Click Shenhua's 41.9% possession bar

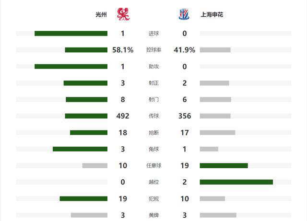pos(215,50)
